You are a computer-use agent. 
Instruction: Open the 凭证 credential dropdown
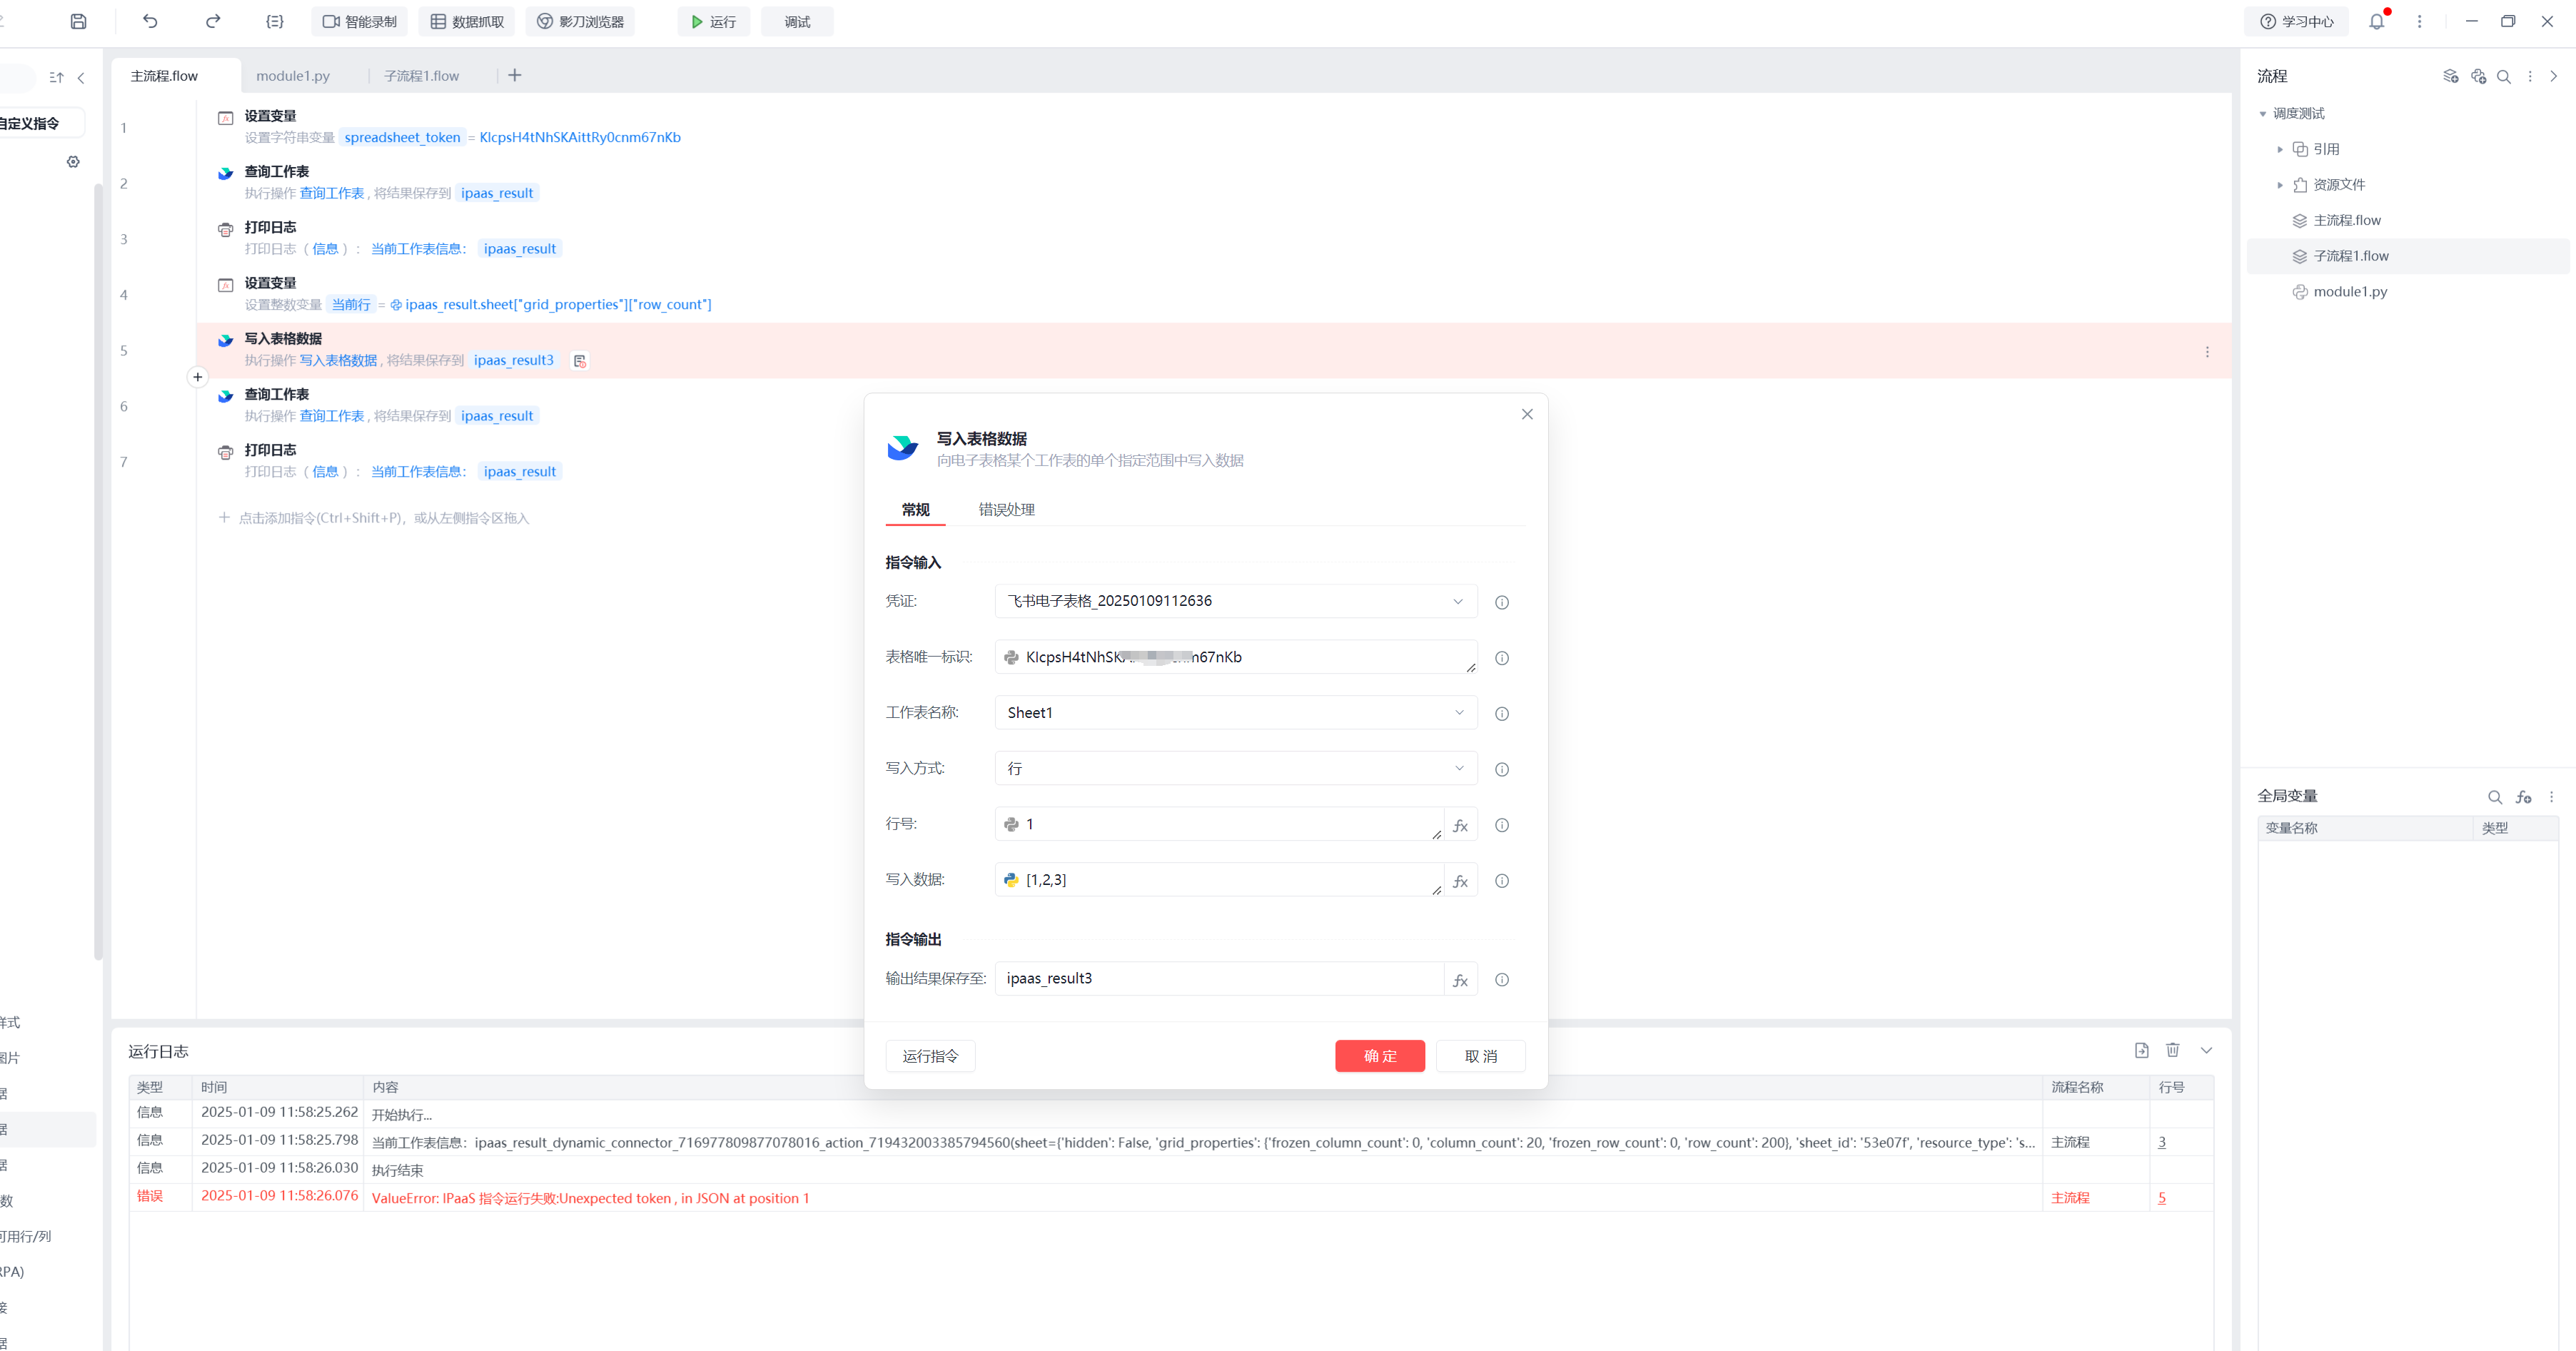1235,601
